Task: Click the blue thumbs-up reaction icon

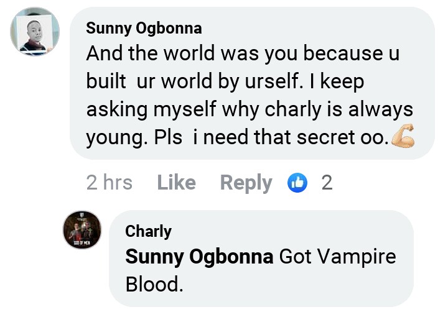Action: (298, 183)
